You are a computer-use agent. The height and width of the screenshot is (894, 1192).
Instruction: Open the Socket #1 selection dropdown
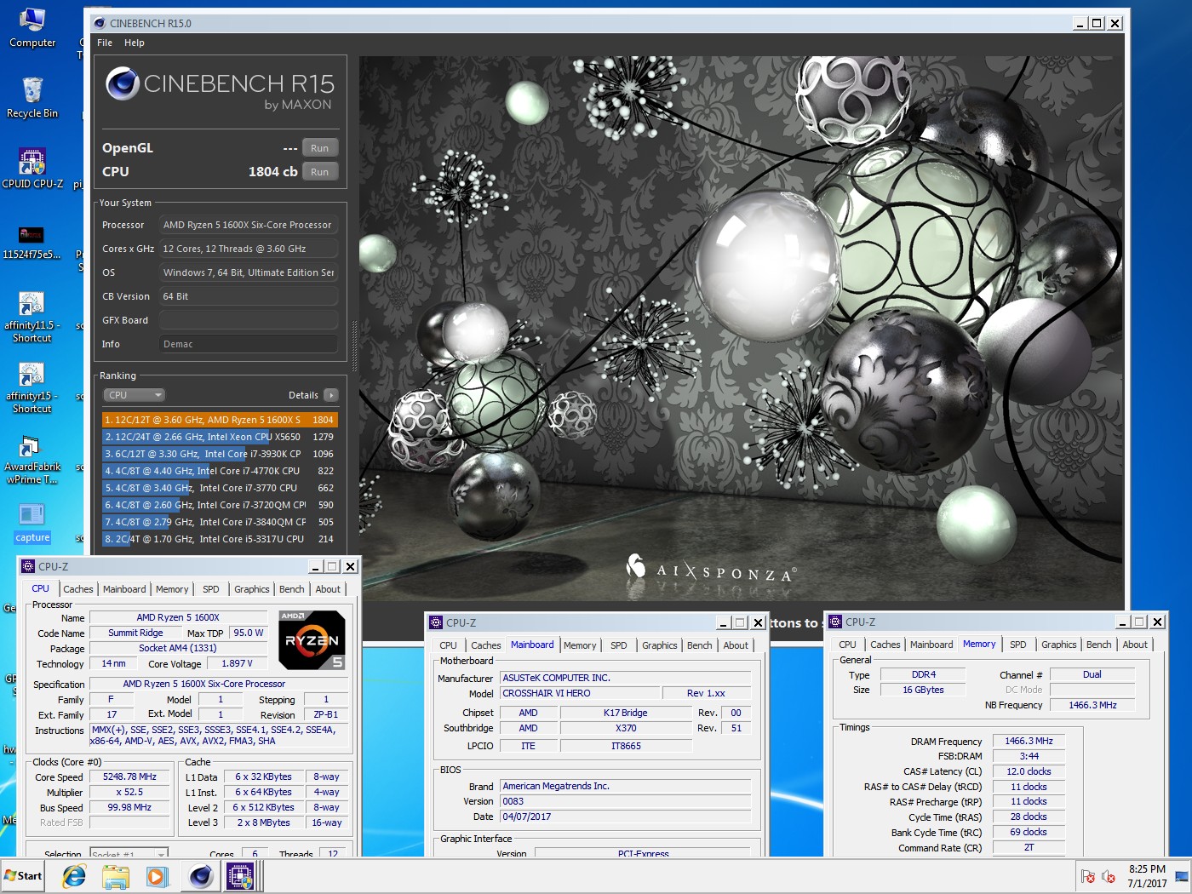tap(129, 852)
